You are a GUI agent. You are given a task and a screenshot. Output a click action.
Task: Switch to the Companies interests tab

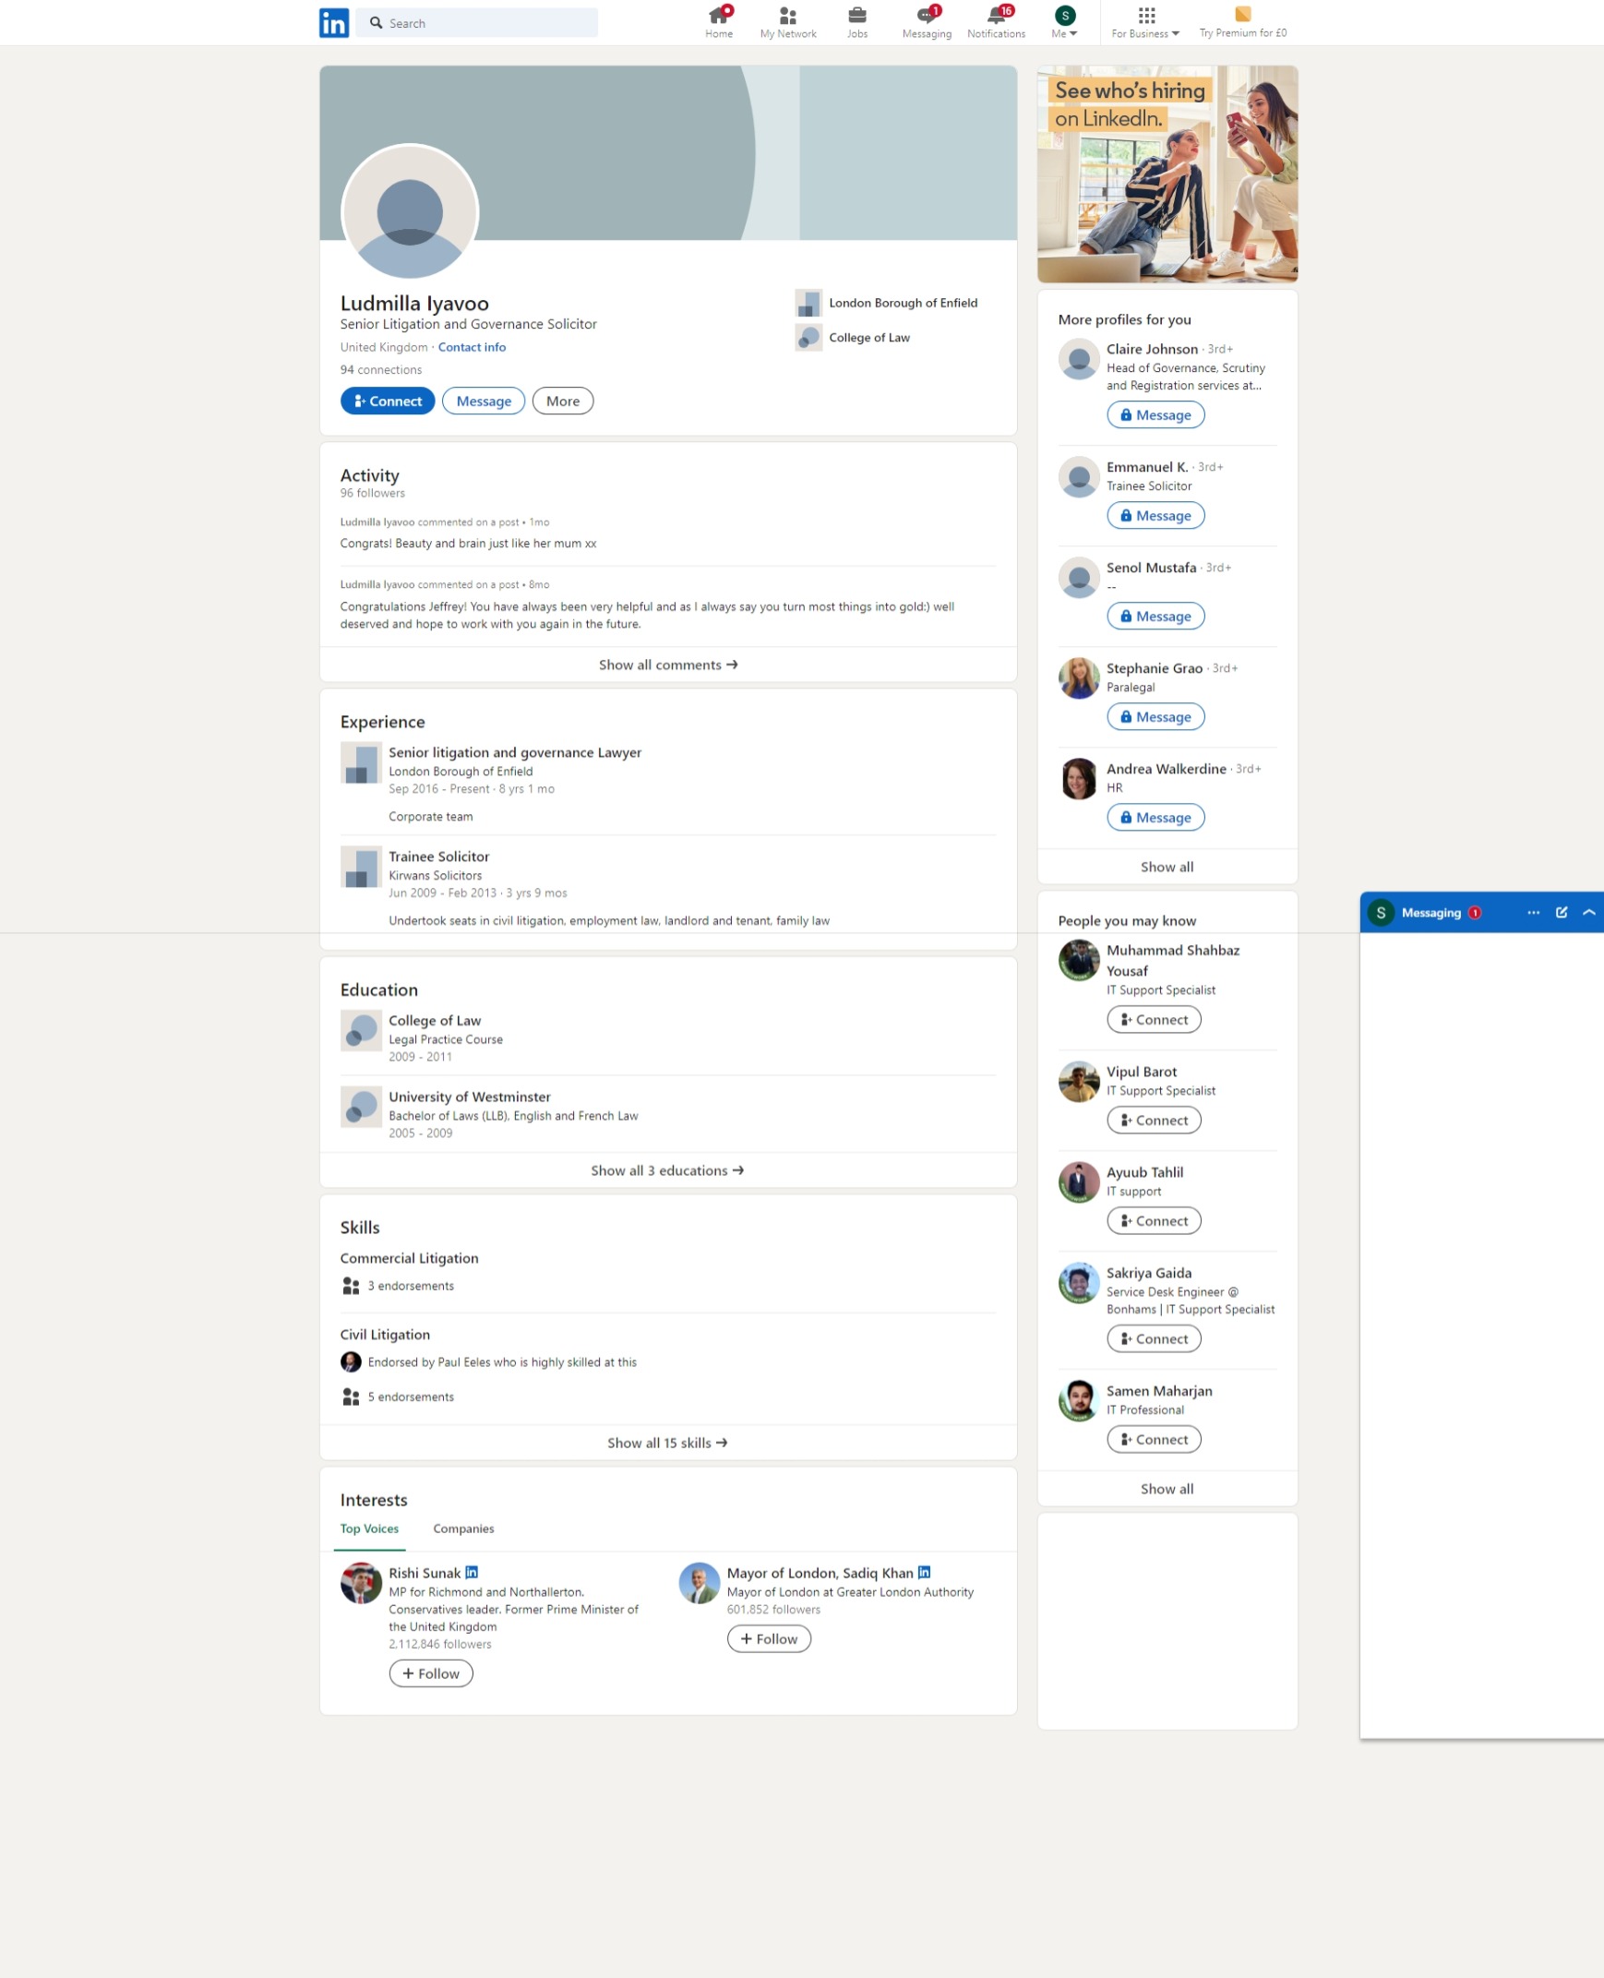(464, 1529)
